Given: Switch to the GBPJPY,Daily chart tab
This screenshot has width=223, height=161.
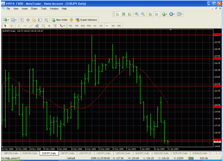Looking at the screenshot, I should pos(67,153).
